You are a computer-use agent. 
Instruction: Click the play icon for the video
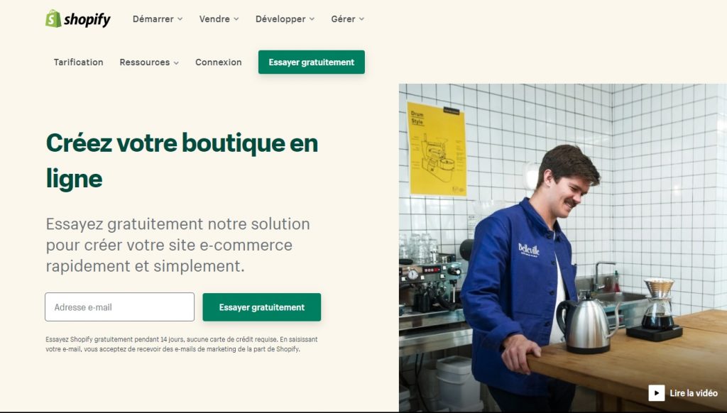[656, 393]
